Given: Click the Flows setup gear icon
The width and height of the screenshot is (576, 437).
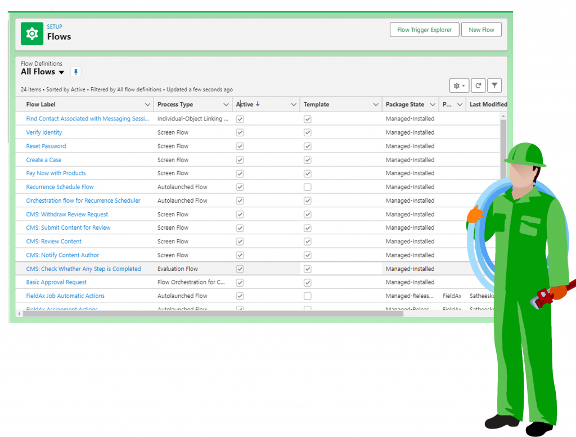Looking at the screenshot, I should [x=31, y=34].
